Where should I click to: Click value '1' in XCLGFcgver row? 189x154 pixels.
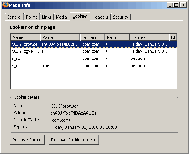point(42,51)
